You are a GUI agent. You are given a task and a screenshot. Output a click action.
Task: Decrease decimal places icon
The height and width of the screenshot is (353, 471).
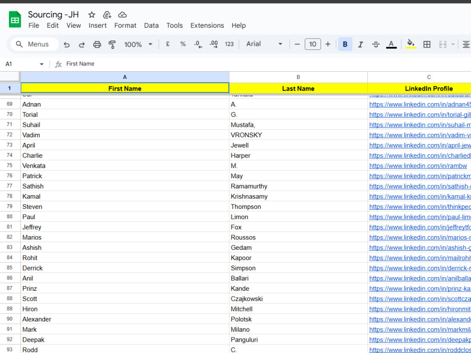198,44
